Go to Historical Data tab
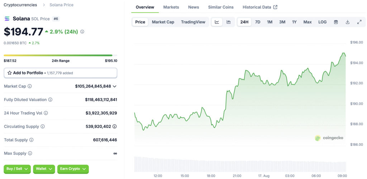 pos(259,7)
